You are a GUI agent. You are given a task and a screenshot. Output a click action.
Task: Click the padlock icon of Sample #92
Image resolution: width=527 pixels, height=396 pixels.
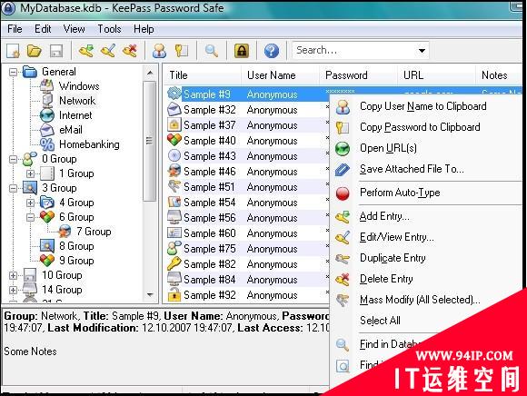[x=174, y=294]
